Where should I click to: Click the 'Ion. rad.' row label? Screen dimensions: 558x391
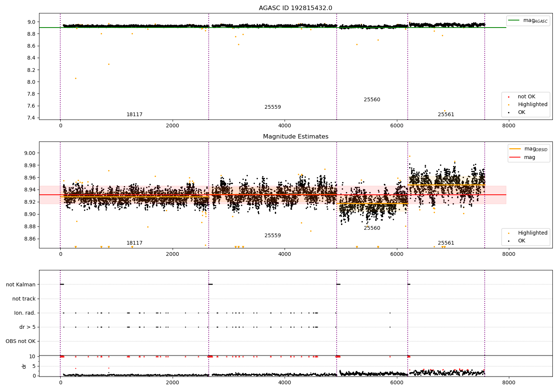pyautogui.click(x=25, y=313)
